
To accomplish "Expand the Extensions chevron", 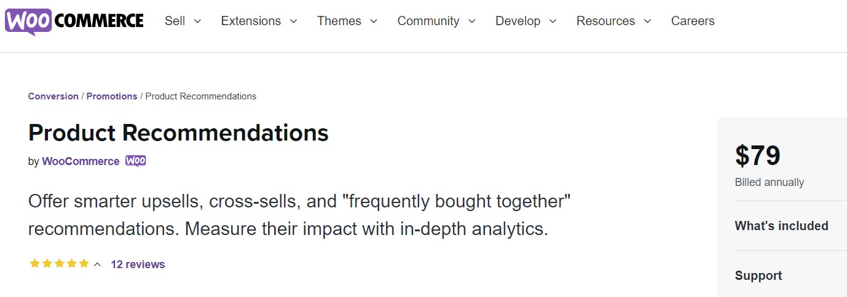I will (x=293, y=21).
